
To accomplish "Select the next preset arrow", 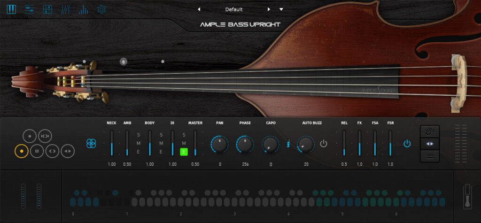I will pyautogui.click(x=269, y=9).
